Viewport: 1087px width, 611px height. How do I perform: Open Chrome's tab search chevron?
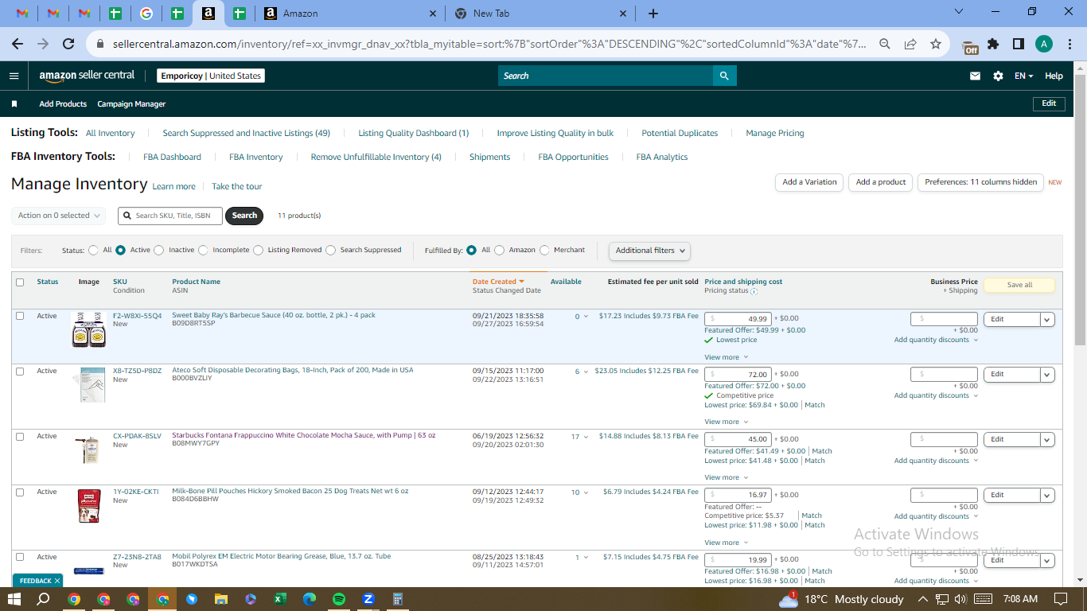958,12
